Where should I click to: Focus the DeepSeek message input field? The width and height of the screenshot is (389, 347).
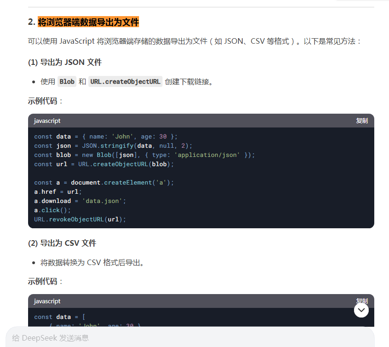190,338
